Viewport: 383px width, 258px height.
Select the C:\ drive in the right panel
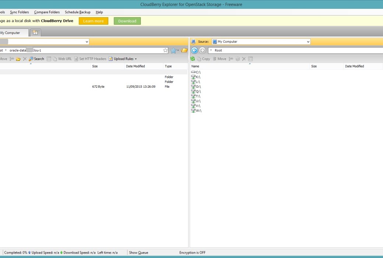coord(197,72)
